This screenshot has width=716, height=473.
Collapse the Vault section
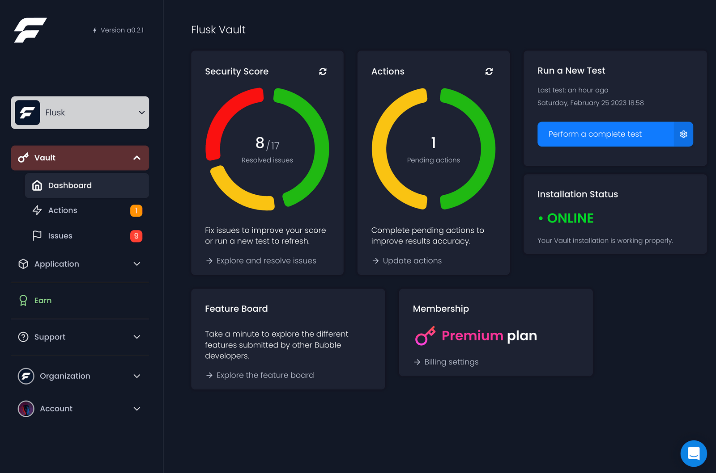pos(137,158)
